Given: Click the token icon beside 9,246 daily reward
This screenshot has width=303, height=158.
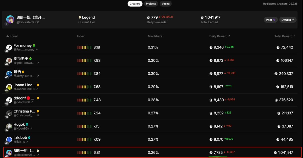Looking at the screenshot, I should [211, 47].
